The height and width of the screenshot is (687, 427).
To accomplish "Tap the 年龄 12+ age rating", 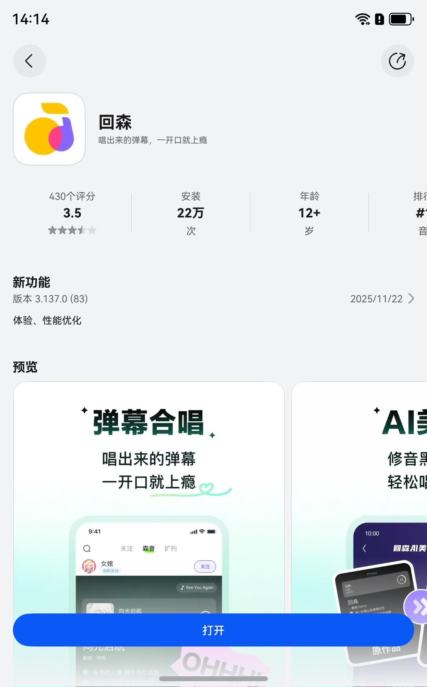I will pos(309,212).
